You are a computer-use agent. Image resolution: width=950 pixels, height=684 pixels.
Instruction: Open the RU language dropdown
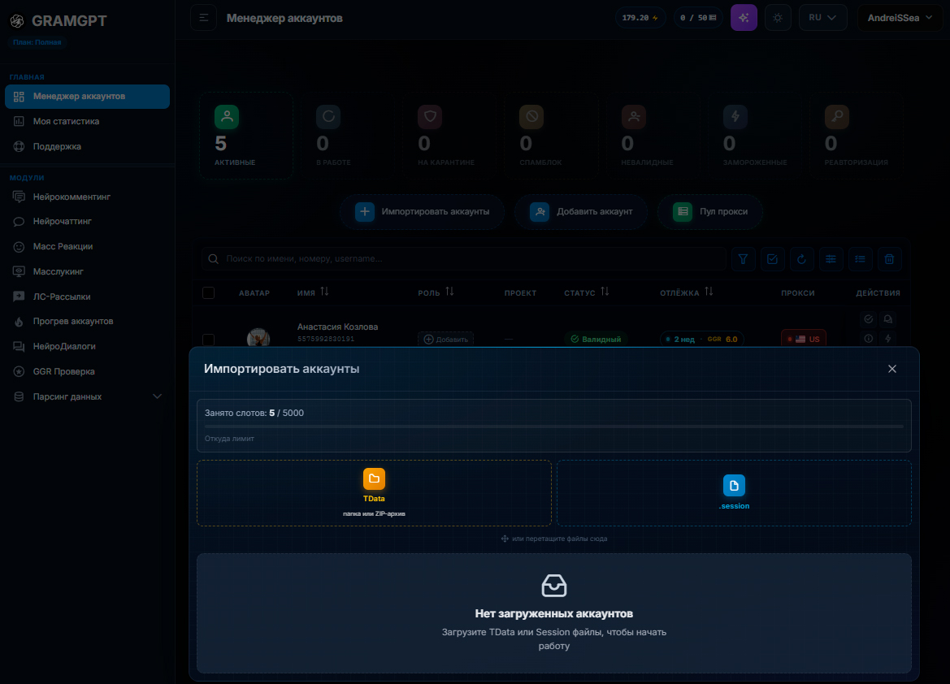click(822, 18)
